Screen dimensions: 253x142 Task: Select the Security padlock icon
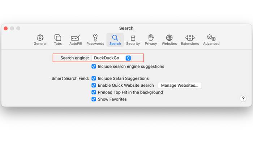point(133,38)
